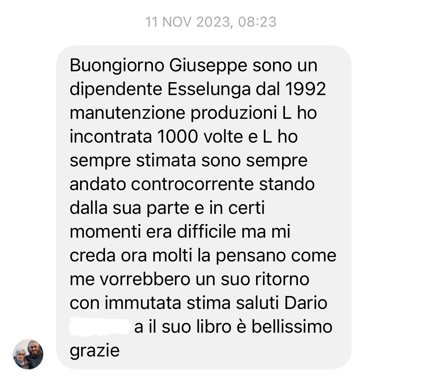Click the word Buongiorno at message start
Screen dimensions: 422x386
click(117, 66)
